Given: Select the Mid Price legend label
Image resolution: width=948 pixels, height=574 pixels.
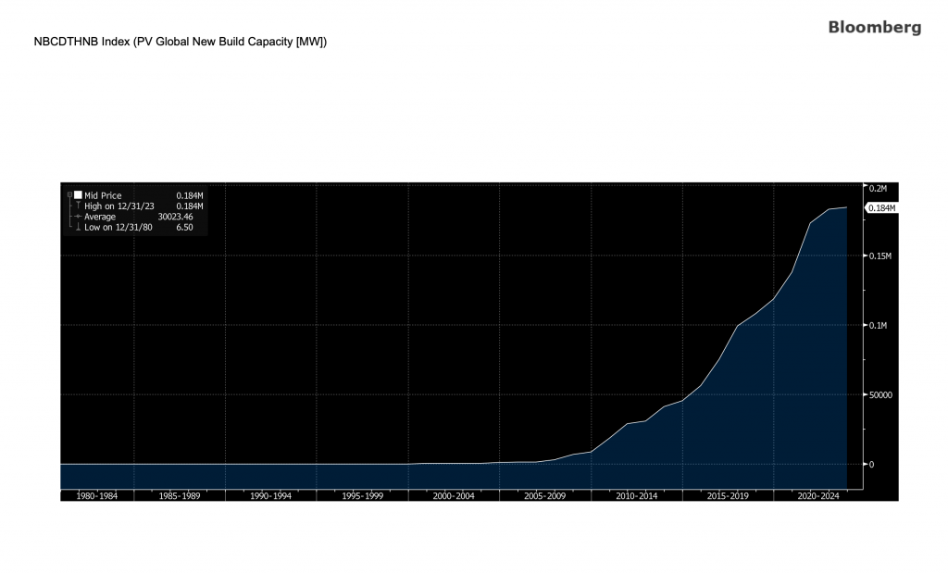Looking at the screenshot, I should tap(103, 195).
